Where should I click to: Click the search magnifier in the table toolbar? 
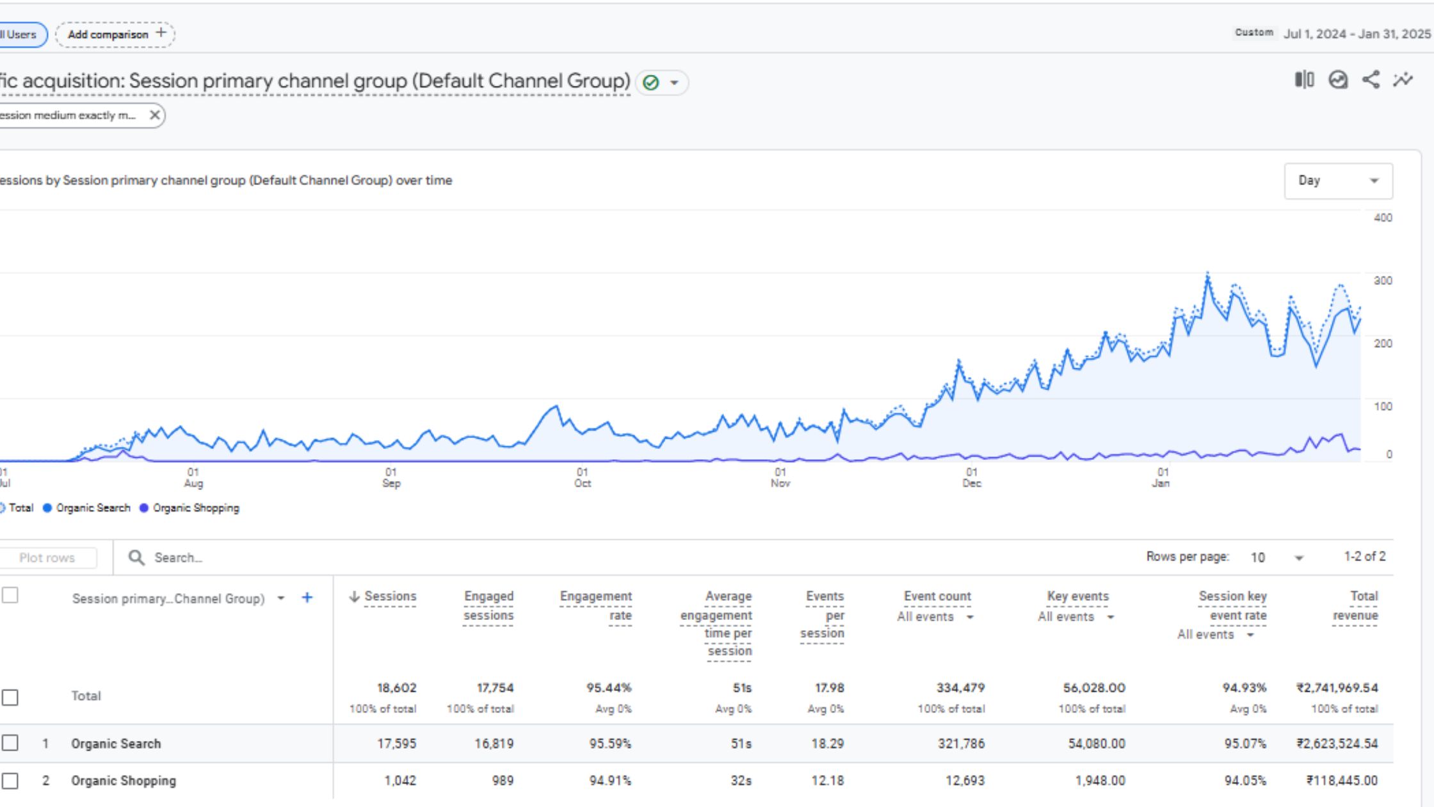(x=137, y=558)
